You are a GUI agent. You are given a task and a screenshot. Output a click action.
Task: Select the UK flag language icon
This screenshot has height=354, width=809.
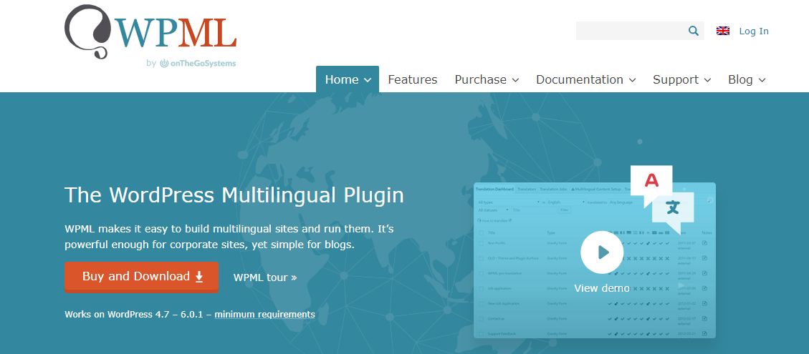[723, 31]
